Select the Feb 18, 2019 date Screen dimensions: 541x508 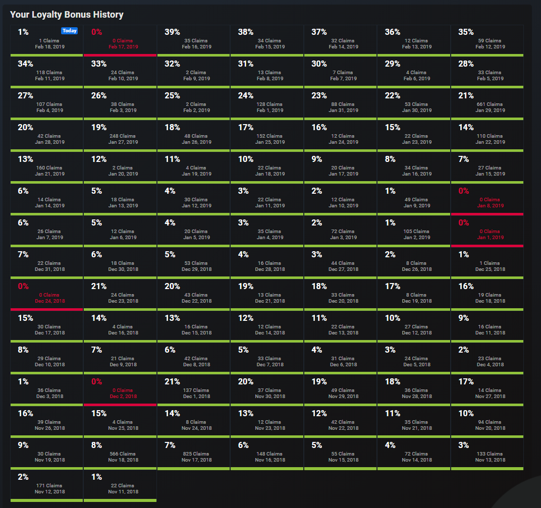click(49, 47)
